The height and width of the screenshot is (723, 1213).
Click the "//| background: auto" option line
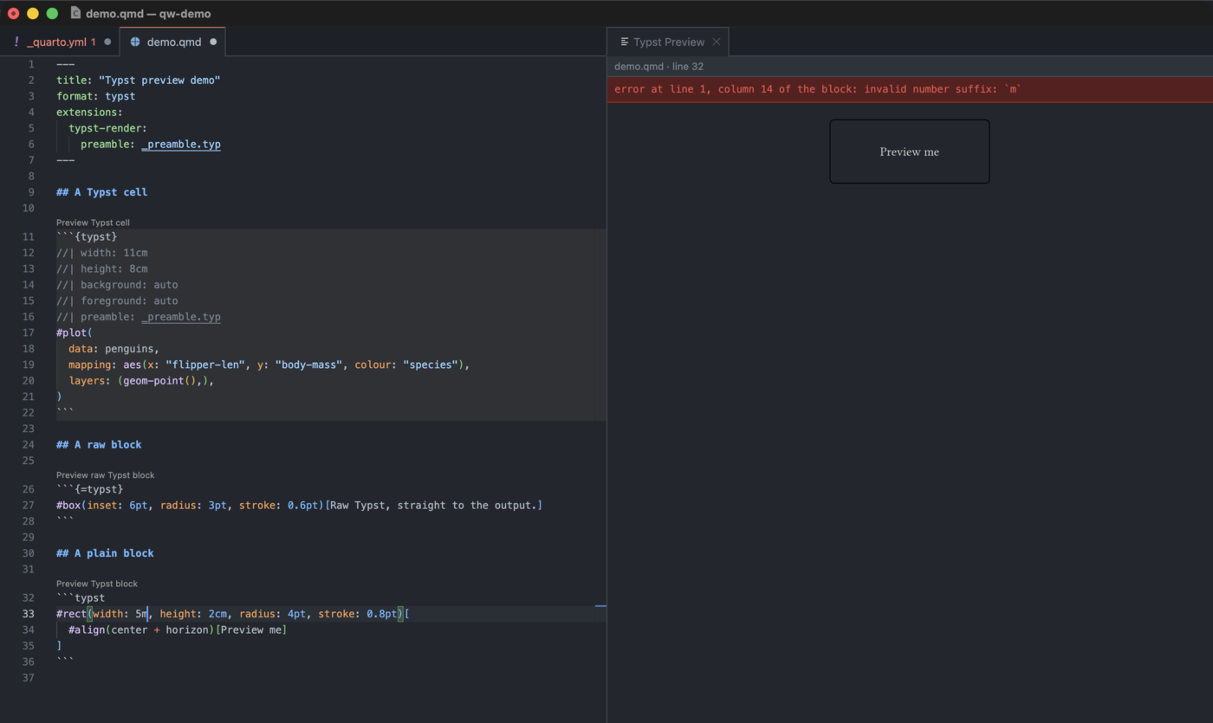117,285
